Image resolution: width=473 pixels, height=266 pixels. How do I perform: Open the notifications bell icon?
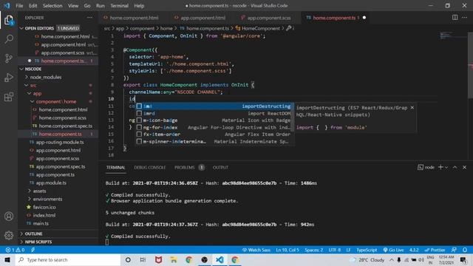465,250
